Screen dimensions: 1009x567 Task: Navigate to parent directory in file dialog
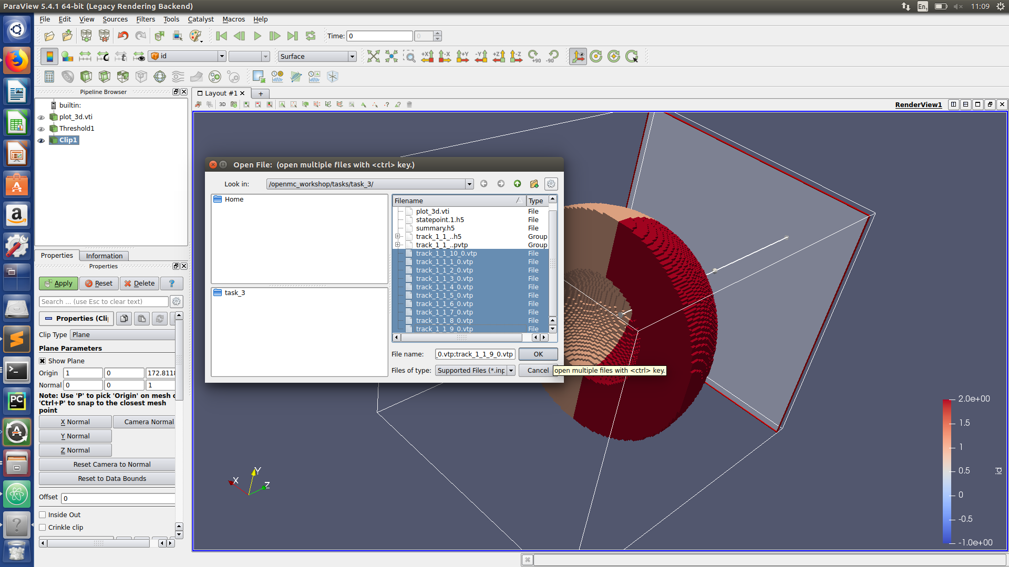pos(517,184)
